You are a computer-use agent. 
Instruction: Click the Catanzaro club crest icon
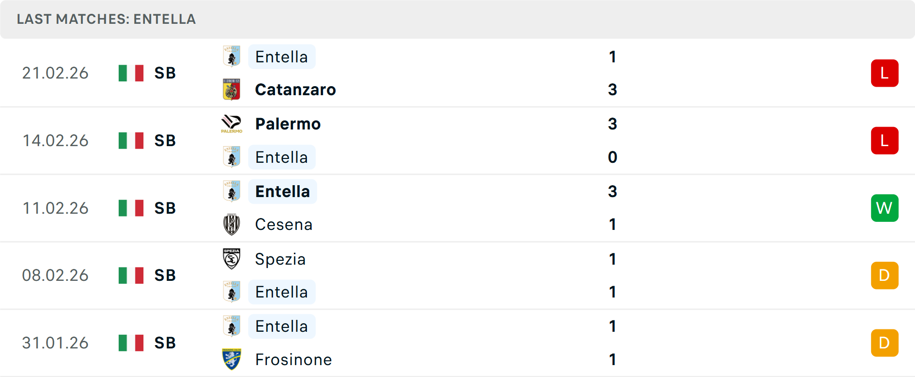point(232,89)
